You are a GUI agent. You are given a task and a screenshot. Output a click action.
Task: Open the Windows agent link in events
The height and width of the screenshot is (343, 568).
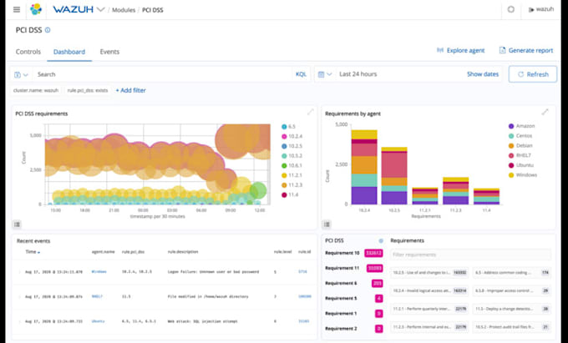pyautogui.click(x=99, y=272)
